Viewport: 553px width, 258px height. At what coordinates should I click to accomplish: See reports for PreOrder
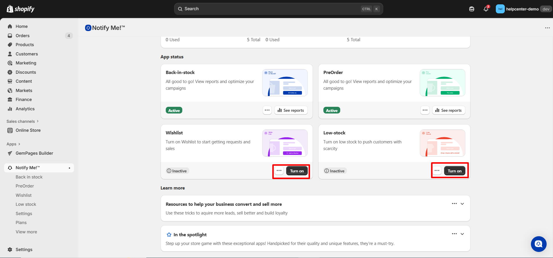click(x=448, y=110)
